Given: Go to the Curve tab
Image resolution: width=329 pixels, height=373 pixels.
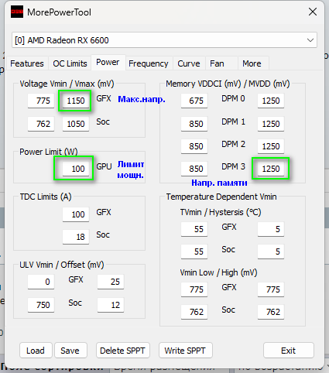Looking at the screenshot, I should (189, 63).
